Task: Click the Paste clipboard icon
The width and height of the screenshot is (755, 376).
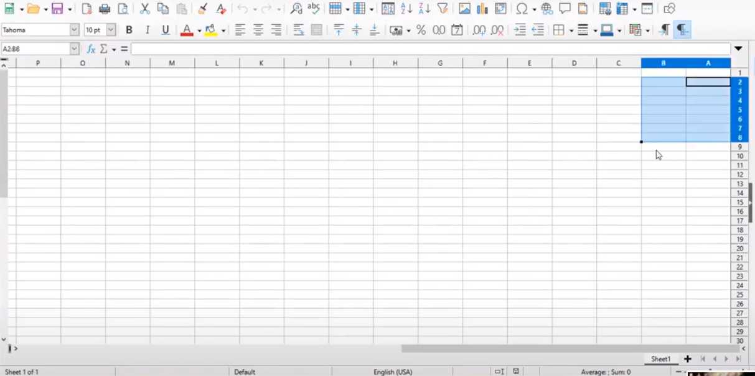Action: point(182,9)
